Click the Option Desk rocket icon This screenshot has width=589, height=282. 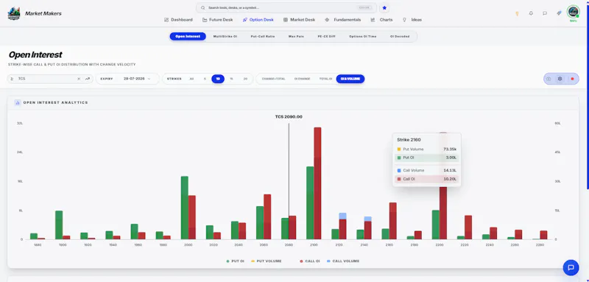pyautogui.click(x=245, y=20)
